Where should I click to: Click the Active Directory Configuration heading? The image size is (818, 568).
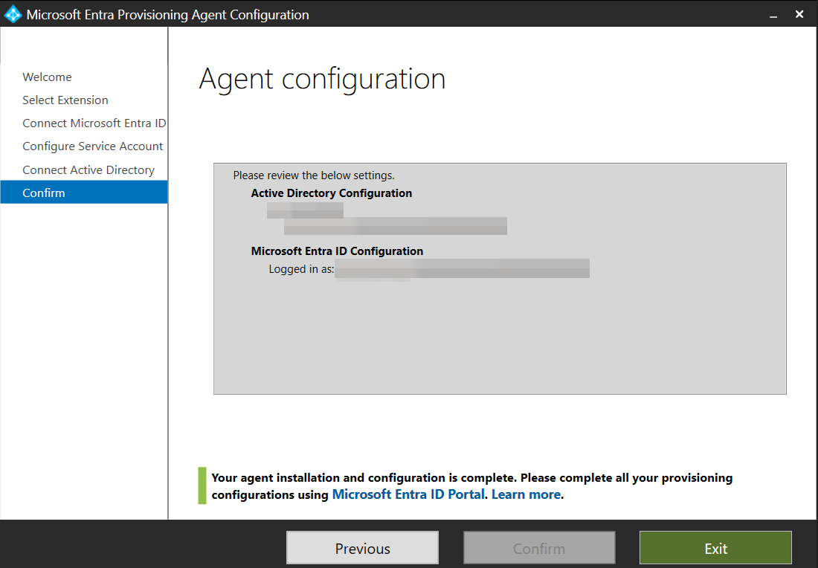(x=331, y=193)
